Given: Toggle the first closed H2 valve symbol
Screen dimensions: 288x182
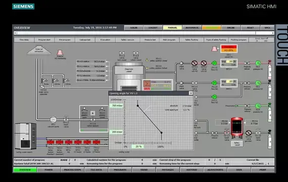Looking at the screenshot, I should (x=195, y=63).
